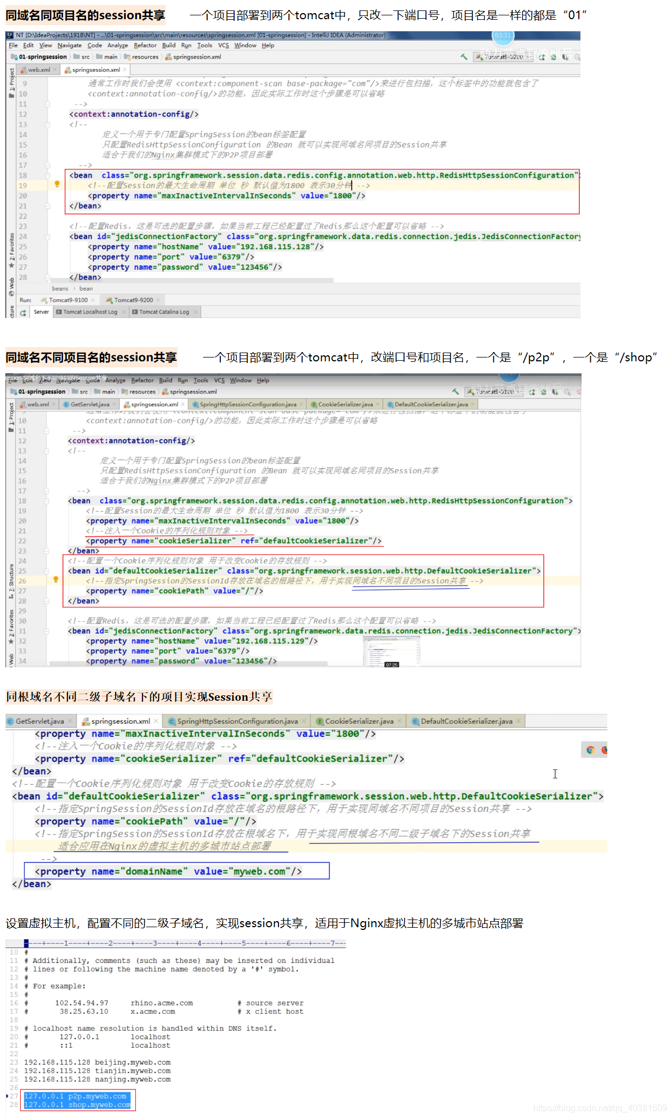Open the Tools menu in second IDEA screenshot
Viewport: 672px width, 1118px height.
click(x=201, y=381)
